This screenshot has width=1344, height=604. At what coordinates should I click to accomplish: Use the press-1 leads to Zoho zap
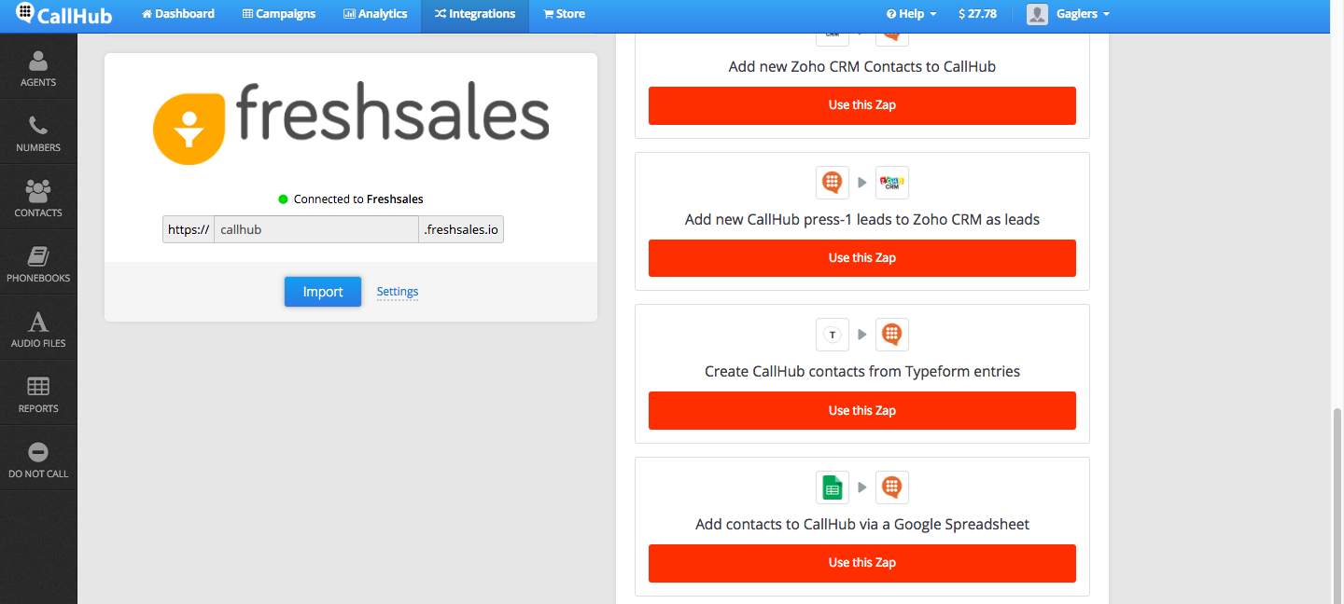(x=862, y=258)
